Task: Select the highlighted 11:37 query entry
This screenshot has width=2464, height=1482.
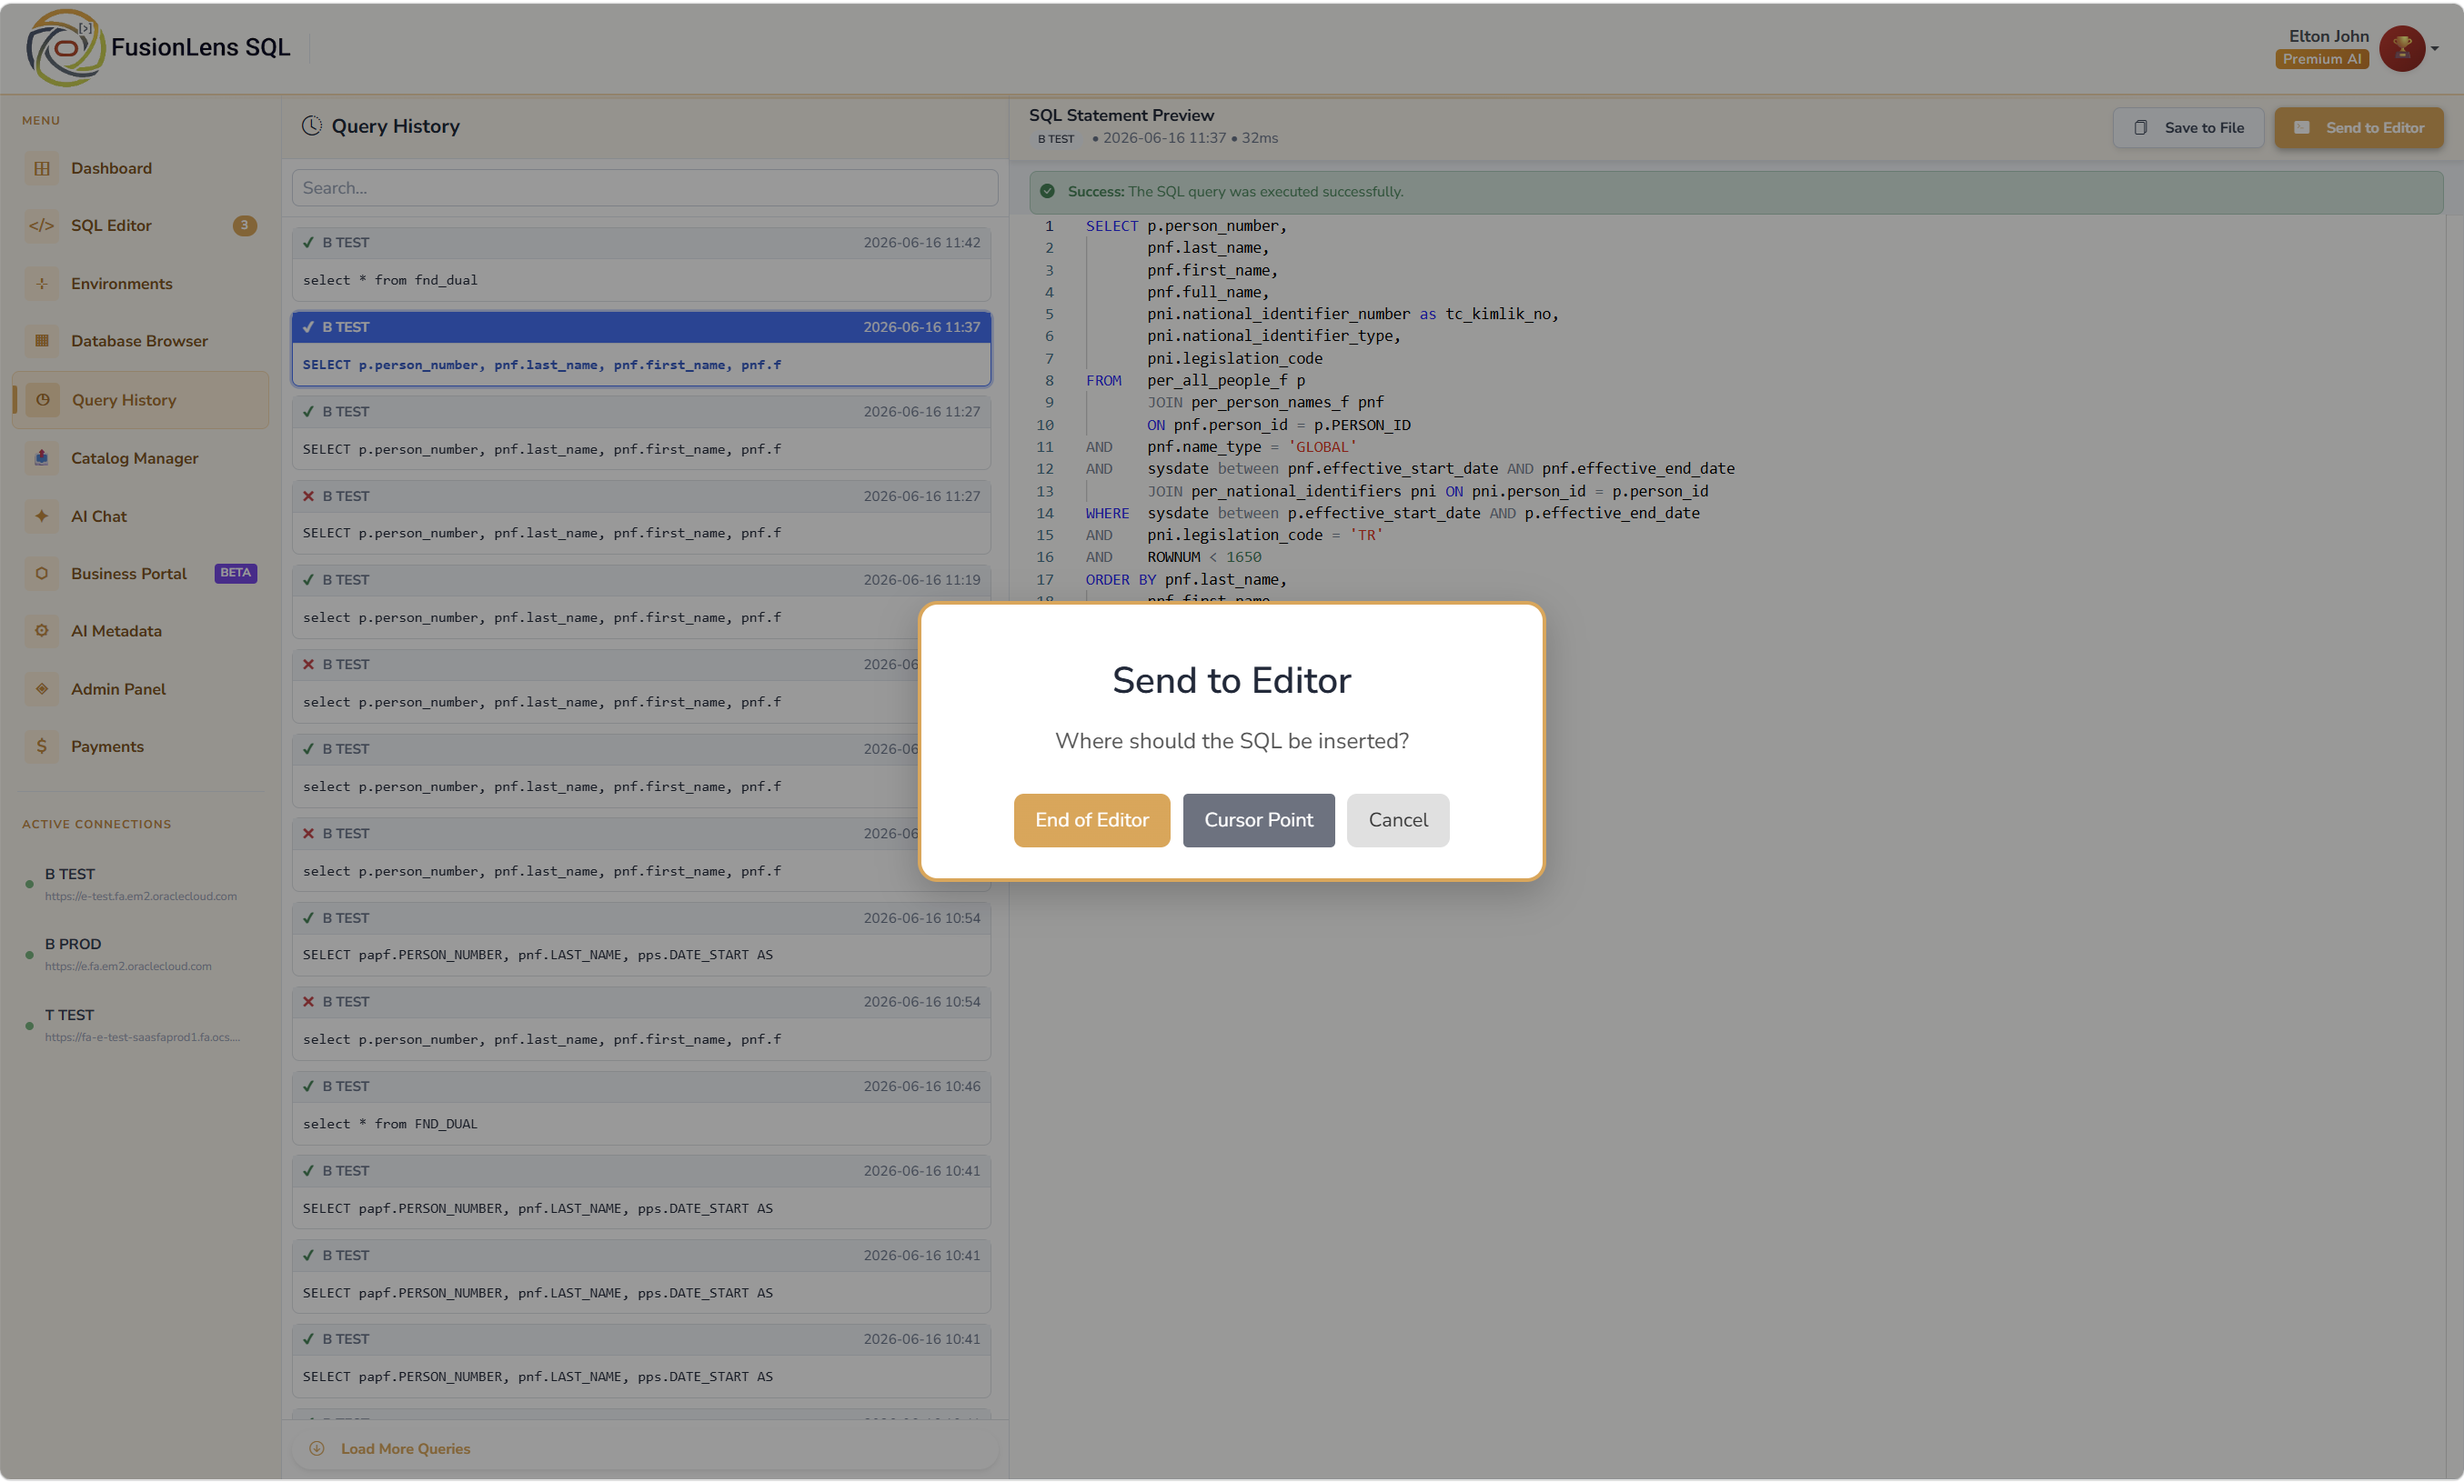Action: point(641,349)
